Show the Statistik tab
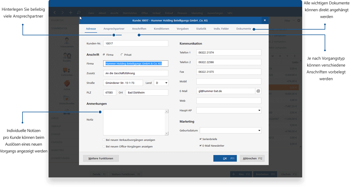The height and width of the screenshot is (187, 351). (201, 29)
